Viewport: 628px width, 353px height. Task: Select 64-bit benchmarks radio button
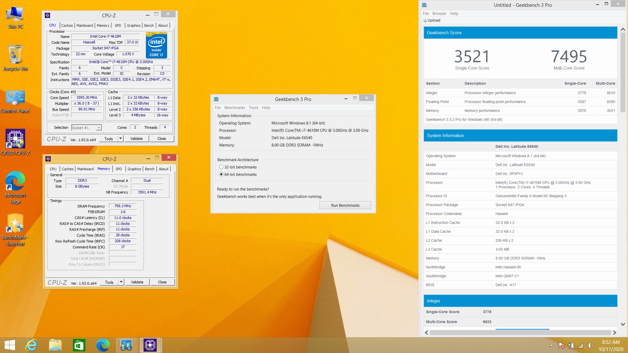[221, 174]
